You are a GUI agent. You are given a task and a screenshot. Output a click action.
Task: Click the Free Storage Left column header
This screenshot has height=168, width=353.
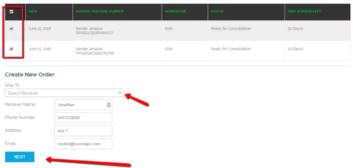304,12
